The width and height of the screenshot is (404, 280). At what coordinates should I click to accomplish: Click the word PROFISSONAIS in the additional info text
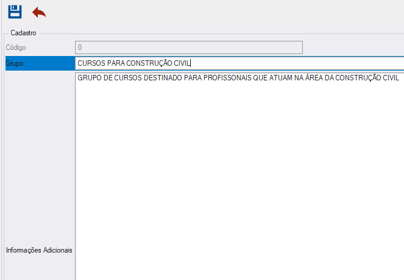[x=227, y=78]
